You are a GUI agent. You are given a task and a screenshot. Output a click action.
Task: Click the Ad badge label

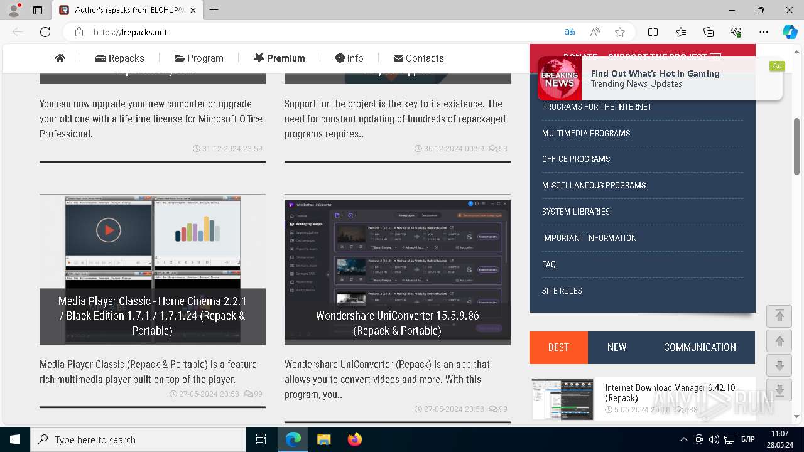(777, 66)
